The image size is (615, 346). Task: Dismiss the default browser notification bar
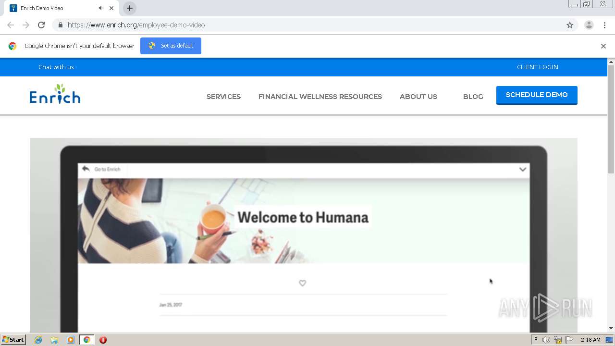(603, 46)
